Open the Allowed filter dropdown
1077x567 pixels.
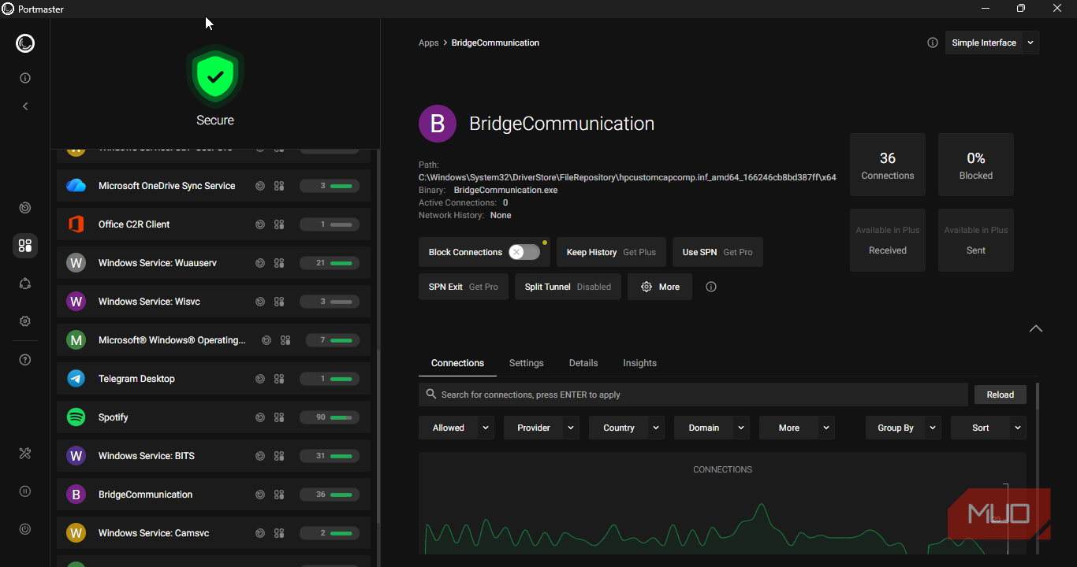pyautogui.click(x=457, y=428)
